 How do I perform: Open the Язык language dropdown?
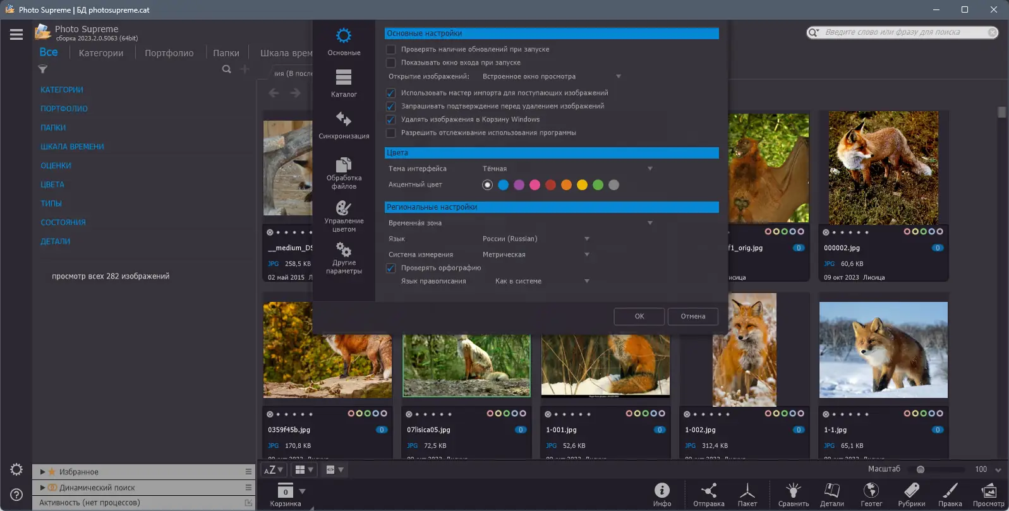pos(536,239)
